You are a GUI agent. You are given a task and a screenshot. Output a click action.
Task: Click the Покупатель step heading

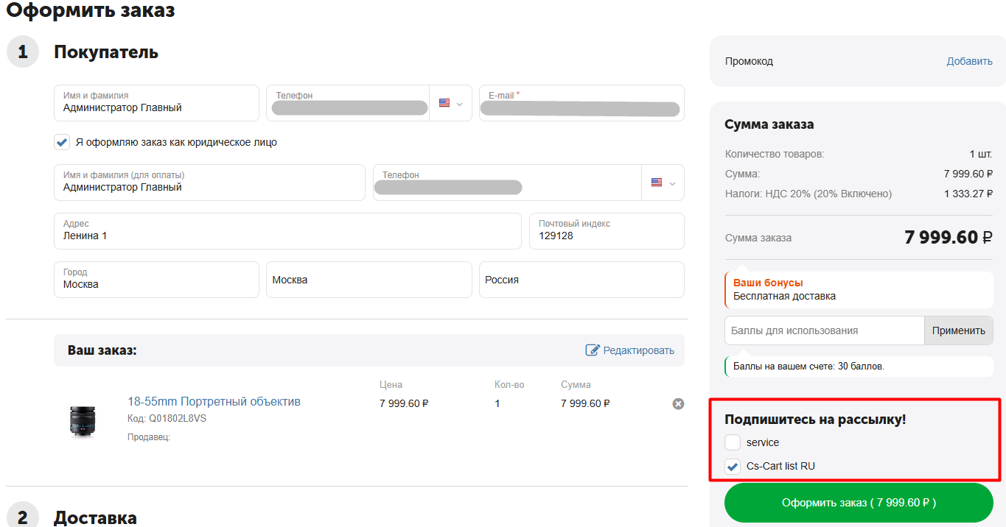(106, 52)
